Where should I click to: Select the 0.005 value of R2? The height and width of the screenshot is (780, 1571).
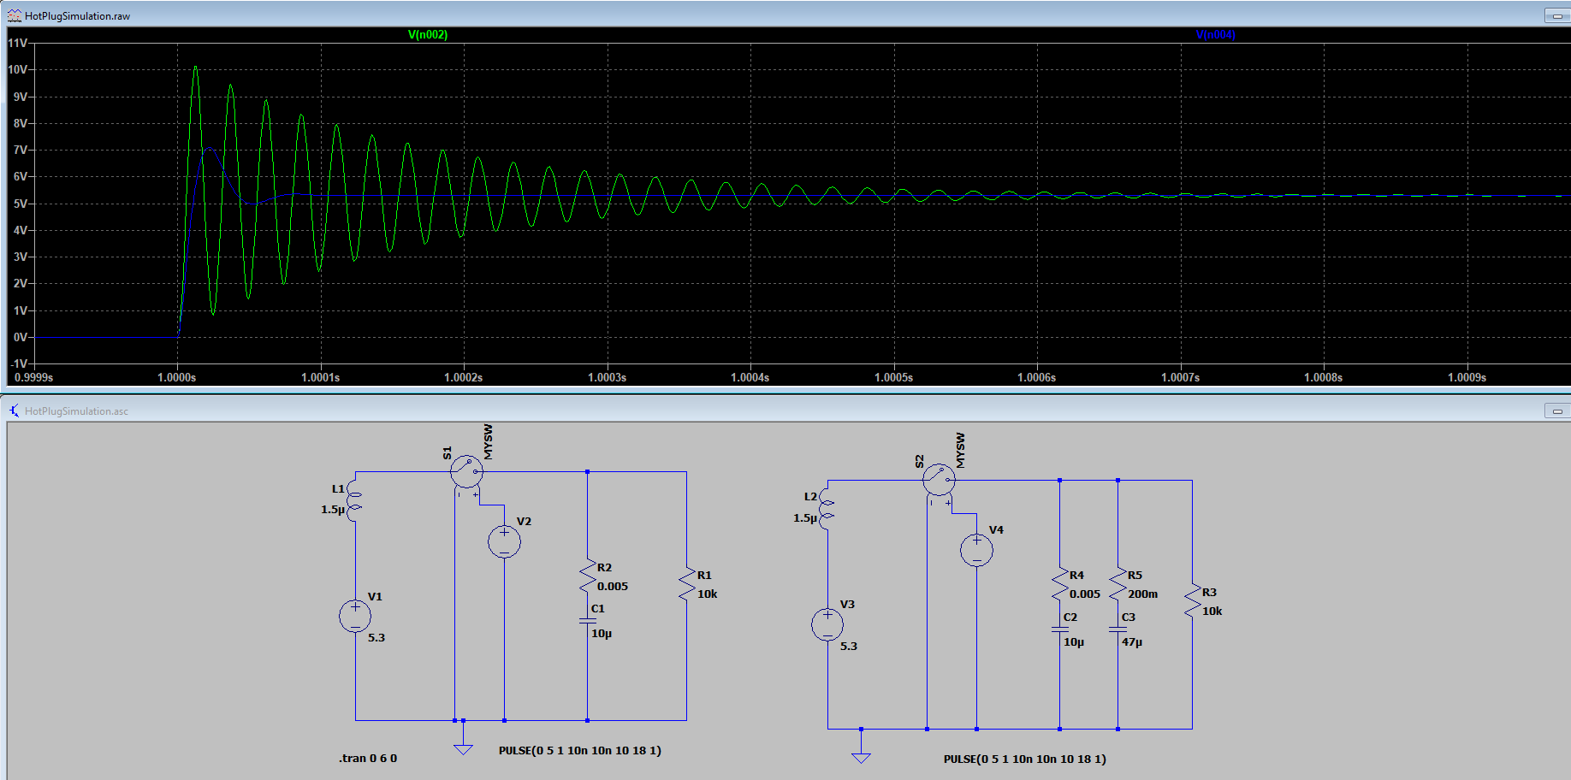click(613, 586)
